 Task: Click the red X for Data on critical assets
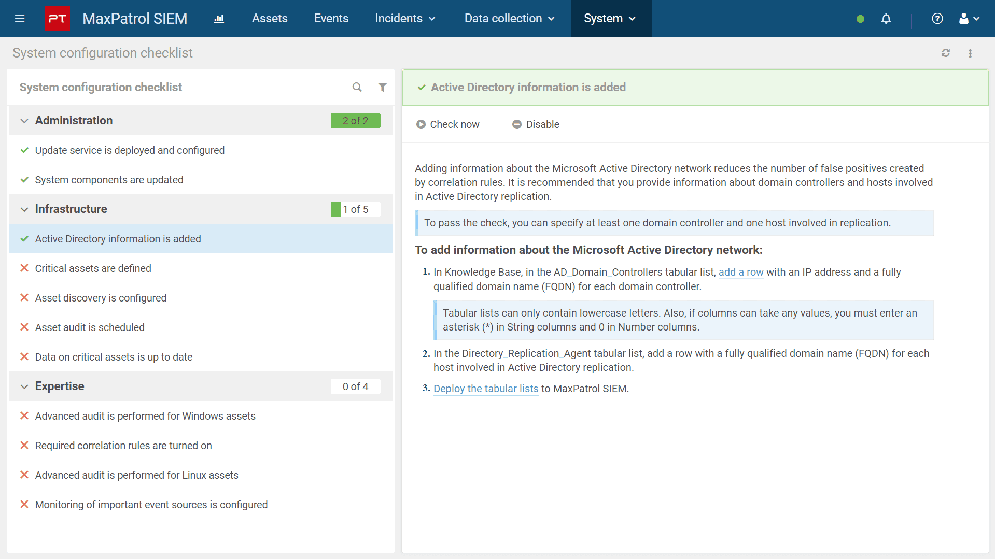pyautogui.click(x=24, y=357)
